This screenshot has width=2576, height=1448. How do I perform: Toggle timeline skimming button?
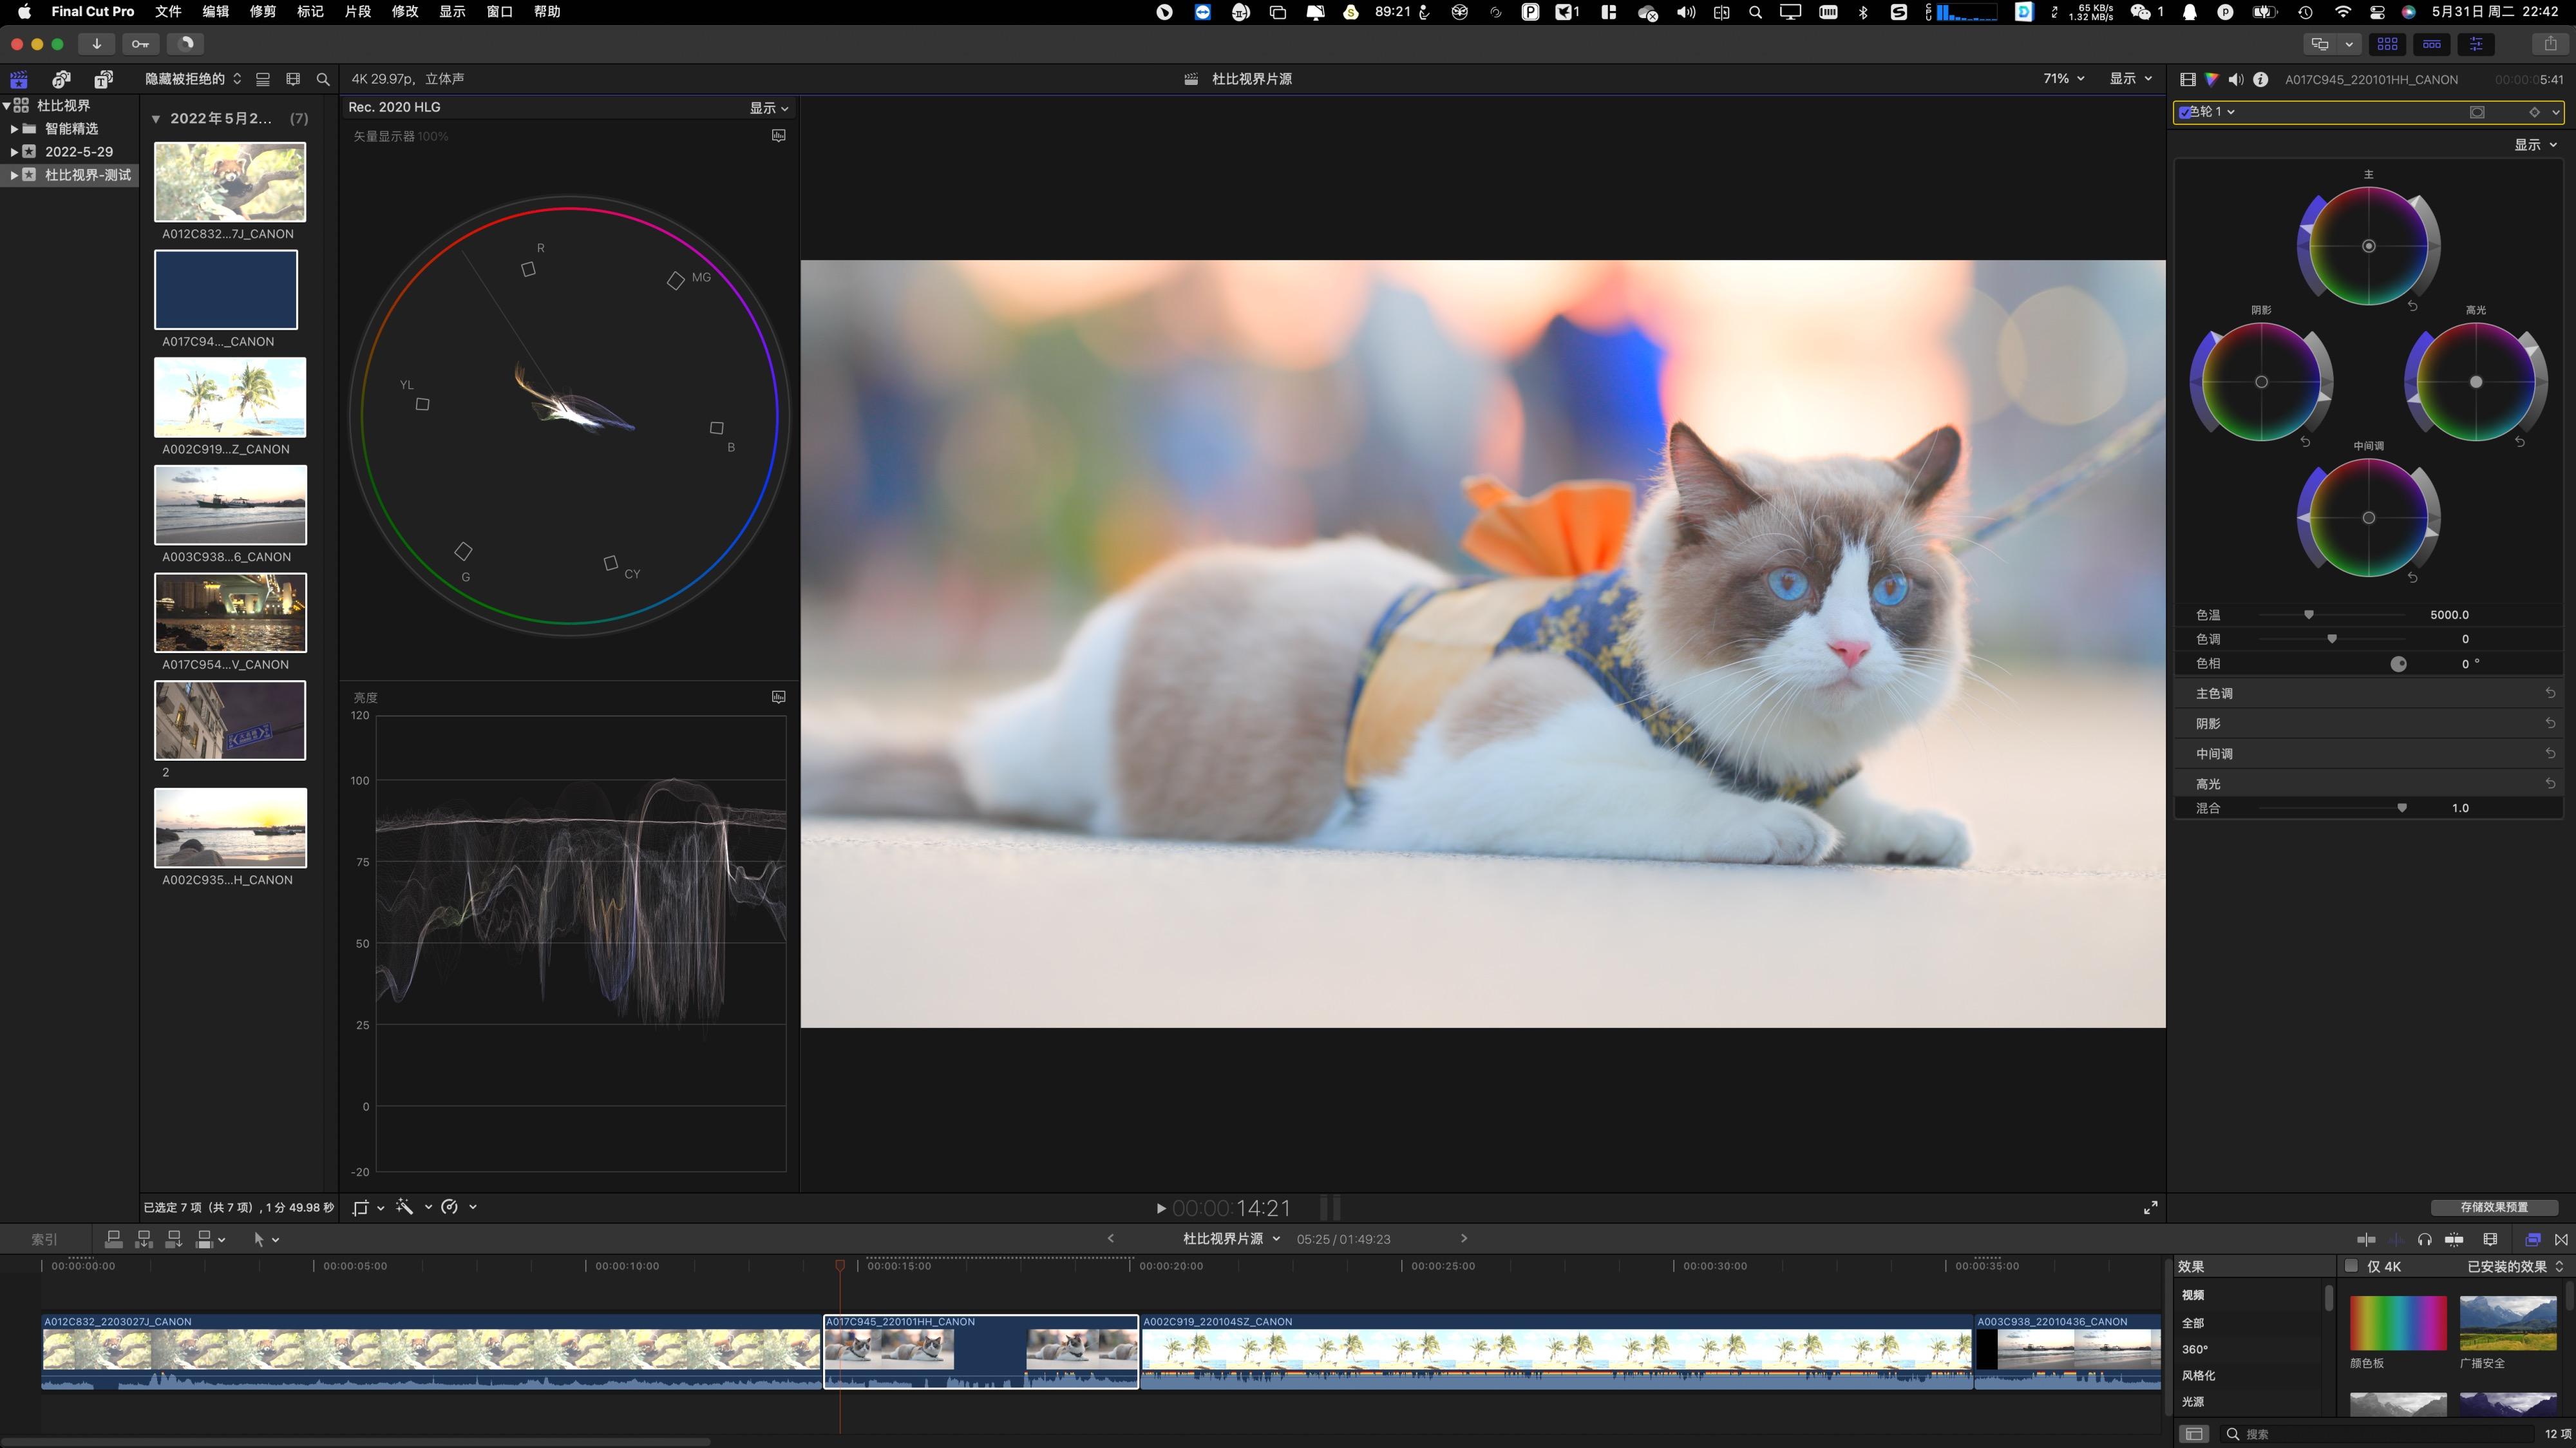2366,1239
